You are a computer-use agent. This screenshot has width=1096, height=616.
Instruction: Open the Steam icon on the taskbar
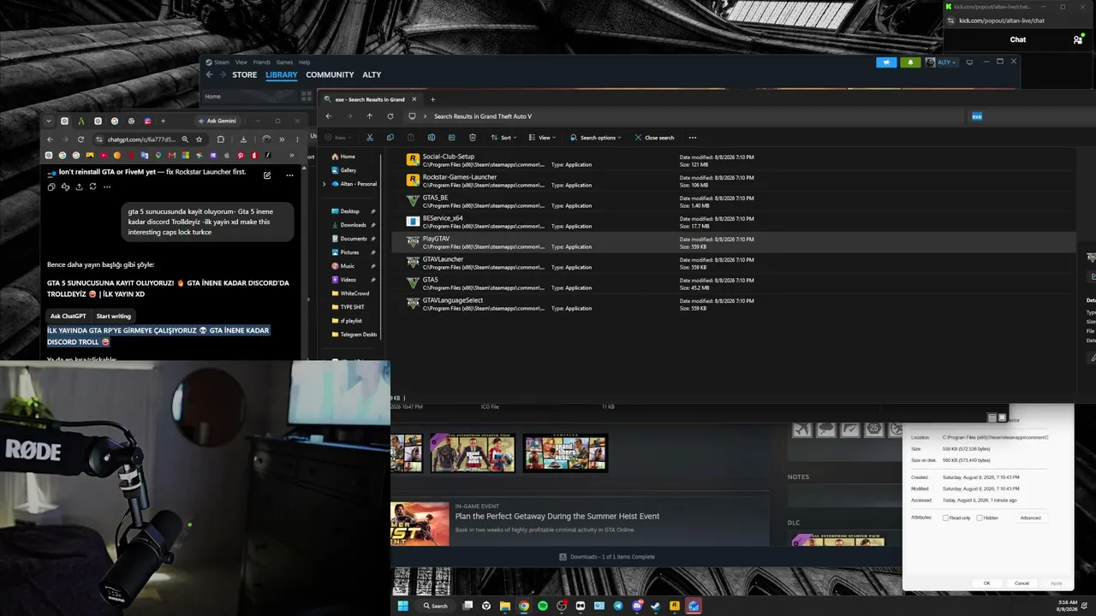tap(656, 606)
